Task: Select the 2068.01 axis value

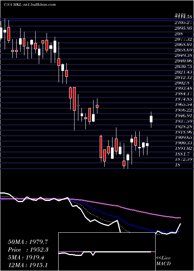Action: click(x=184, y=45)
